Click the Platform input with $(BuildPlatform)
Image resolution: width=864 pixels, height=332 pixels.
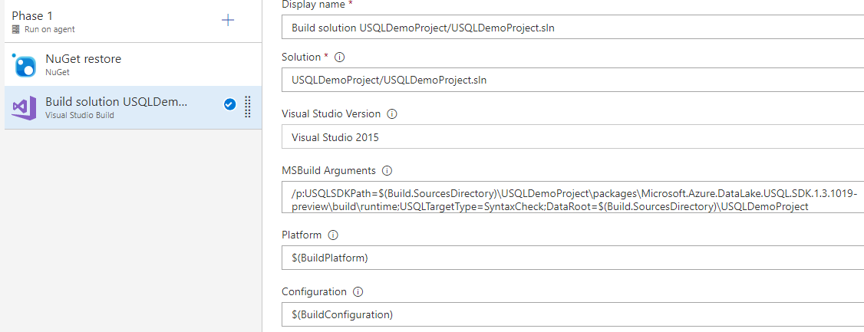tap(572, 258)
